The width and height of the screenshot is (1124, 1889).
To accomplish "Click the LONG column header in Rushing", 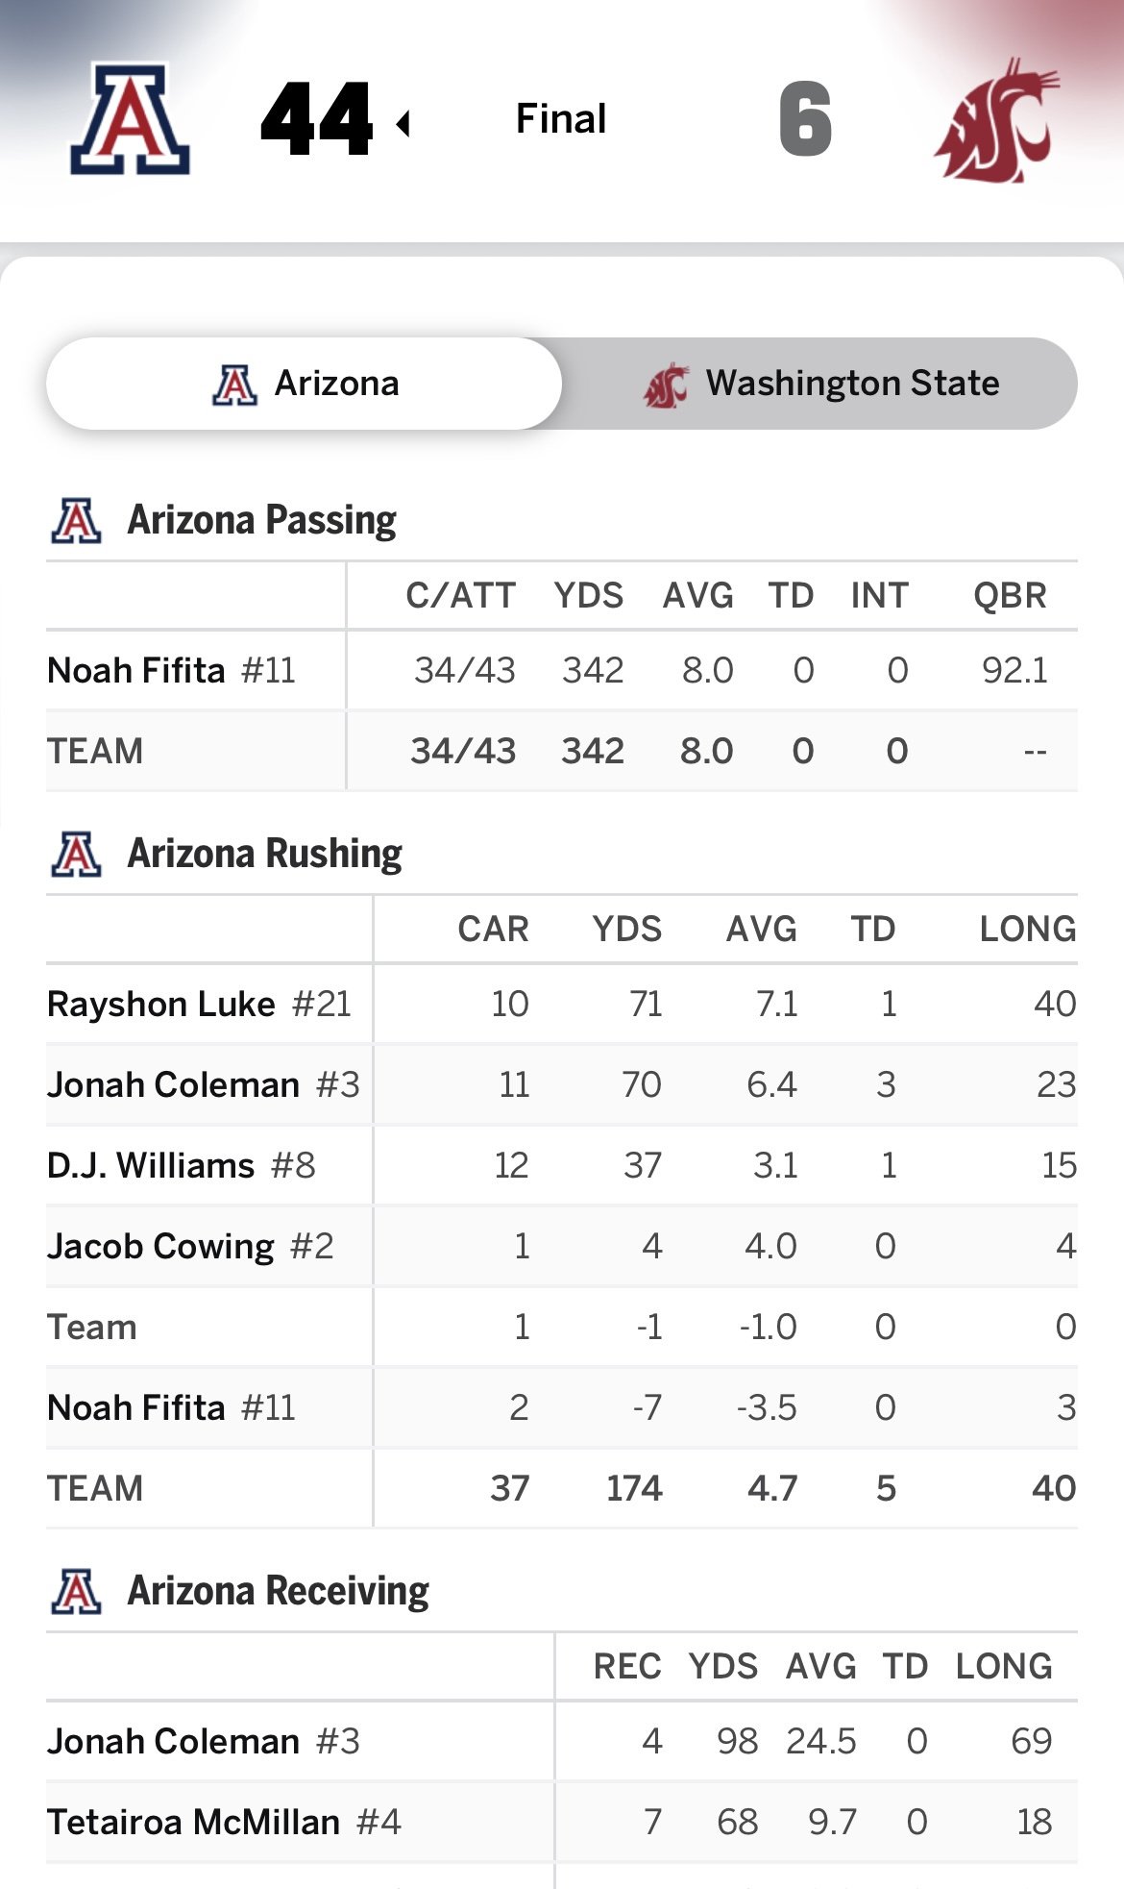I will coord(1027,930).
